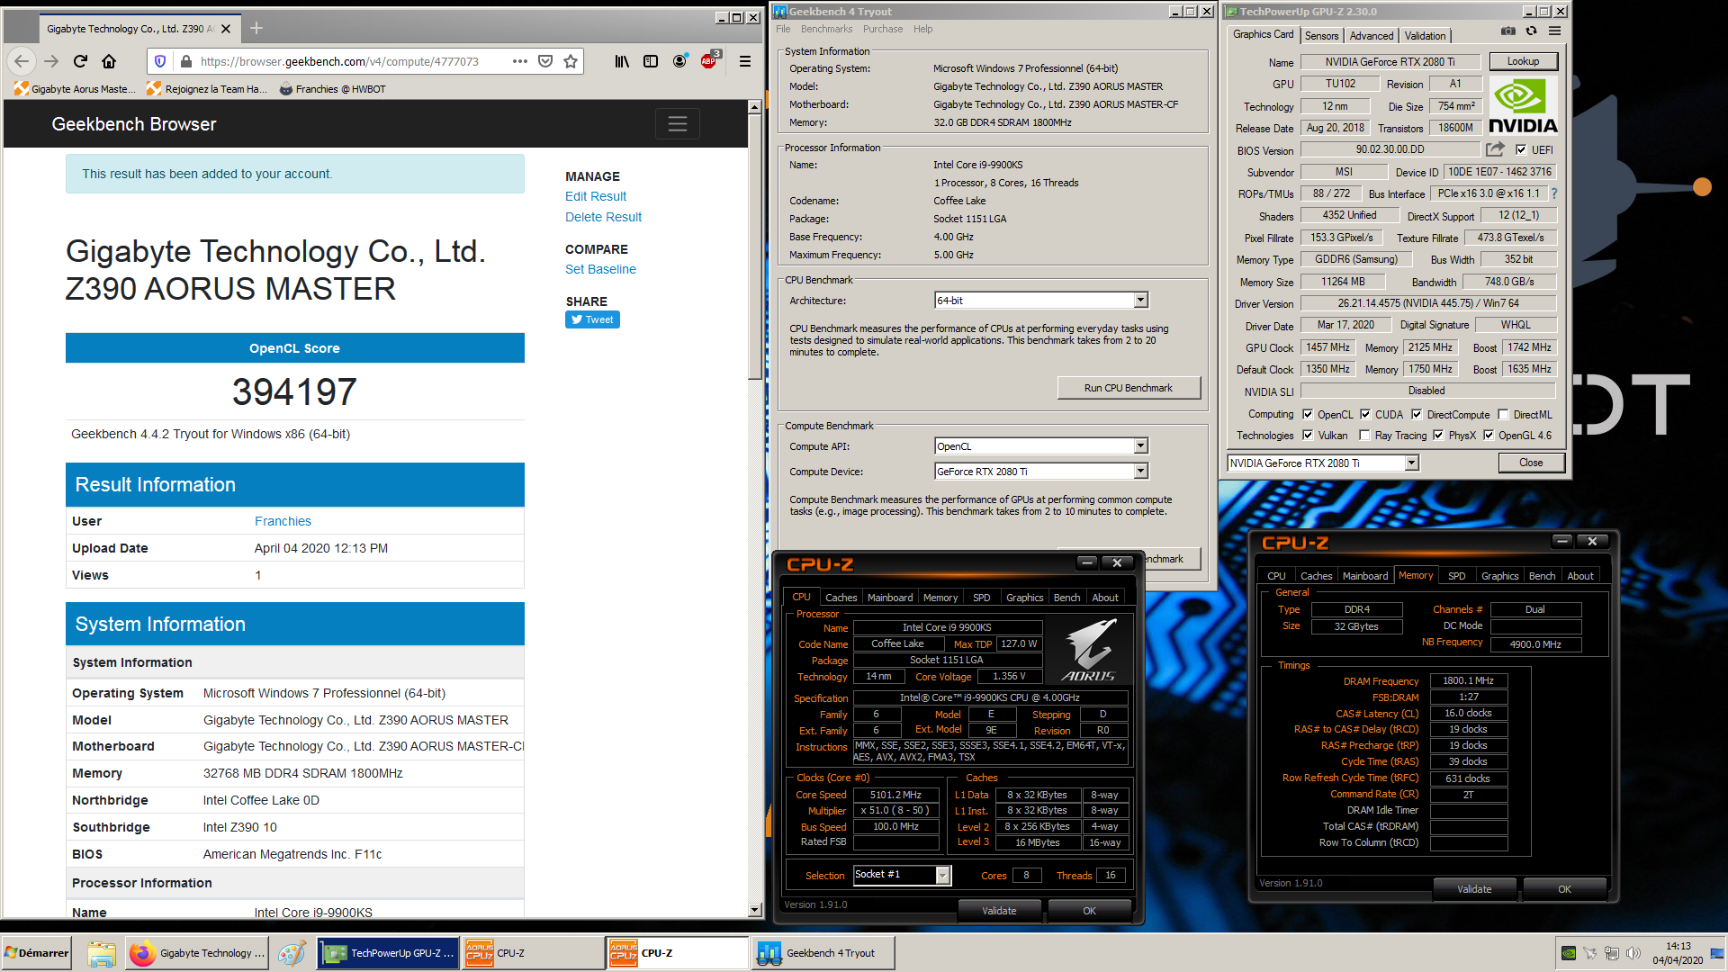Click browser page scrollbar down arrow
The height and width of the screenshot is (972, 1728).
(x=755, y=911)
